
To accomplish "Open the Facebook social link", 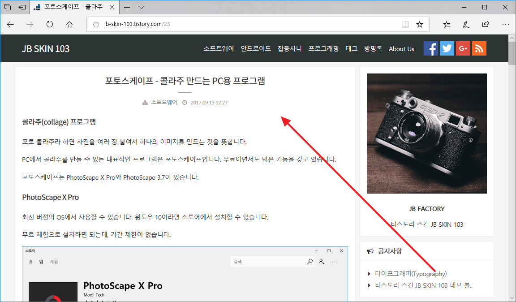I will [431, 48].
